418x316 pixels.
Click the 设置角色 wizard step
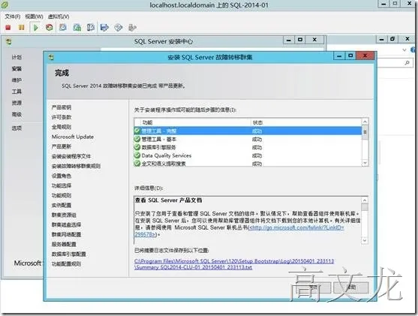62,176
